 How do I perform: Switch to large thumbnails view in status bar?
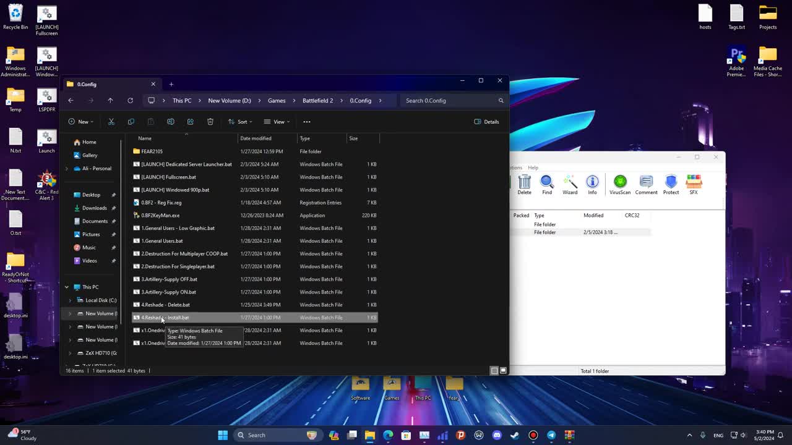(503, 371)
